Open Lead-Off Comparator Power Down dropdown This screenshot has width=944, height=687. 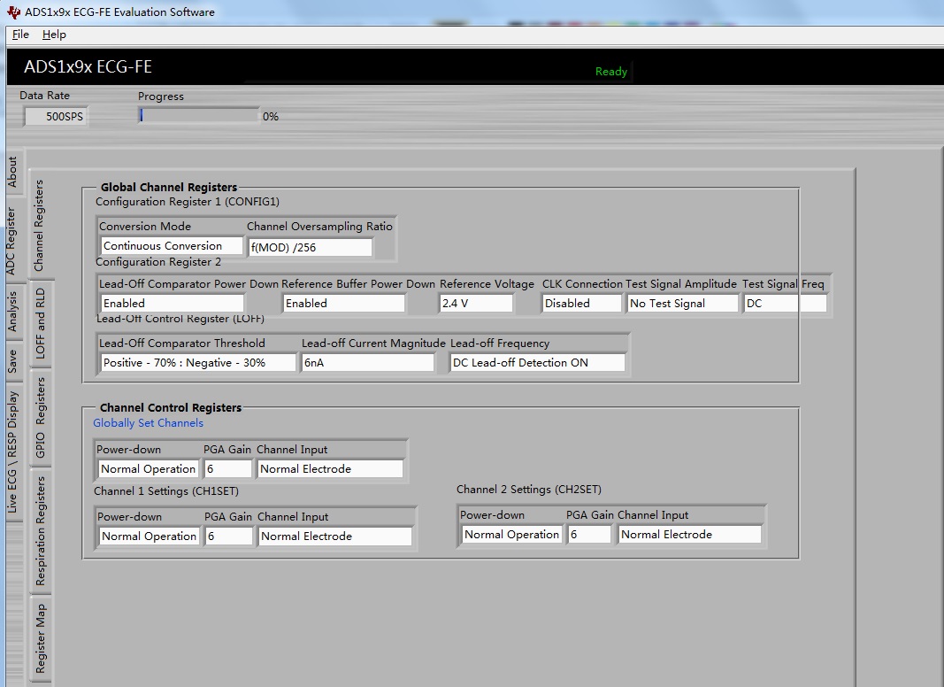(173, 303)
